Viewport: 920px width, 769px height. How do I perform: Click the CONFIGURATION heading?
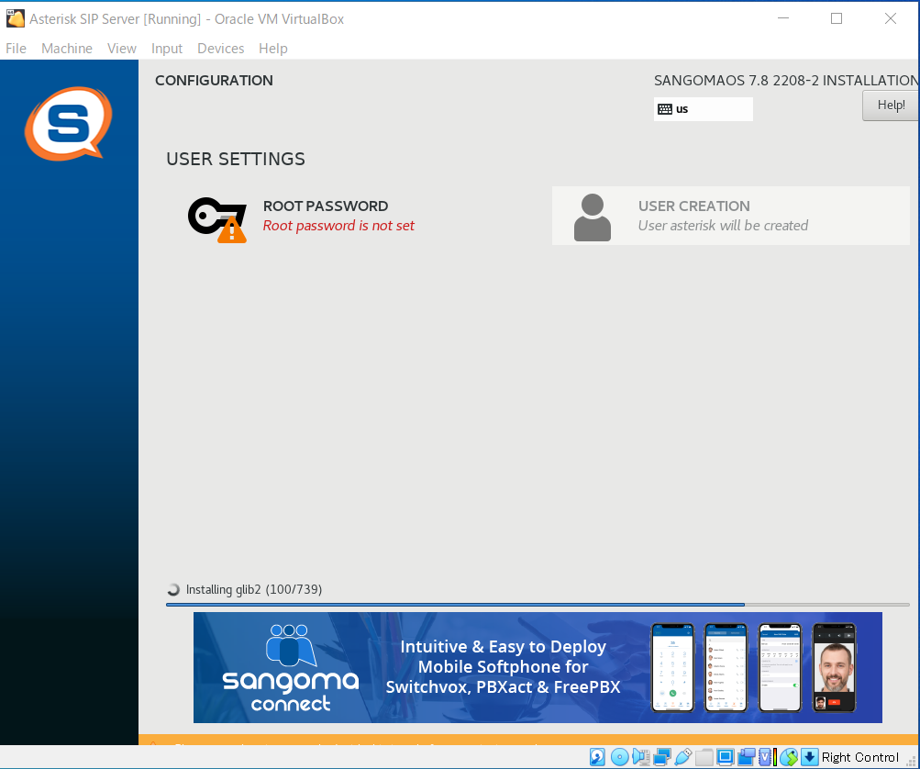(214, 81)
